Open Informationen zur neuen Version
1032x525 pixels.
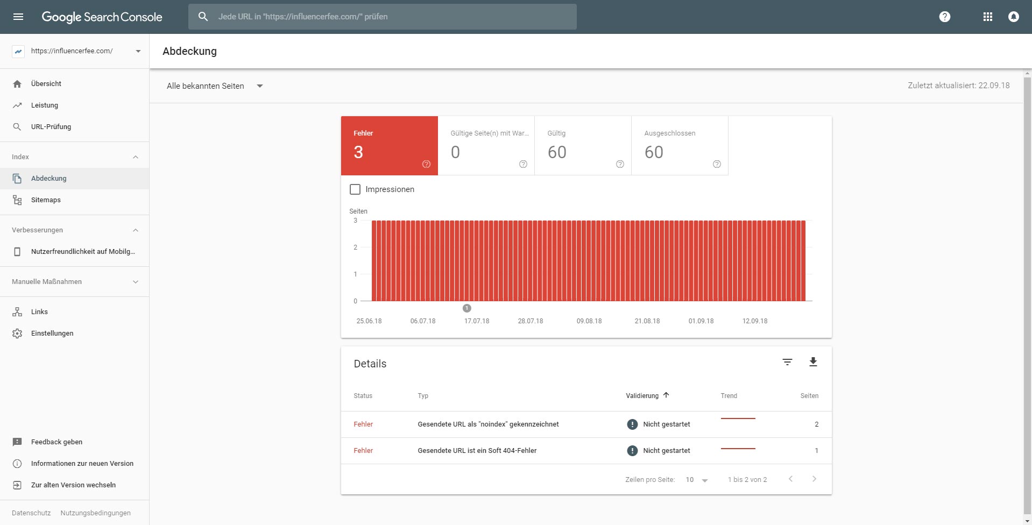click(x=75, y=464)
